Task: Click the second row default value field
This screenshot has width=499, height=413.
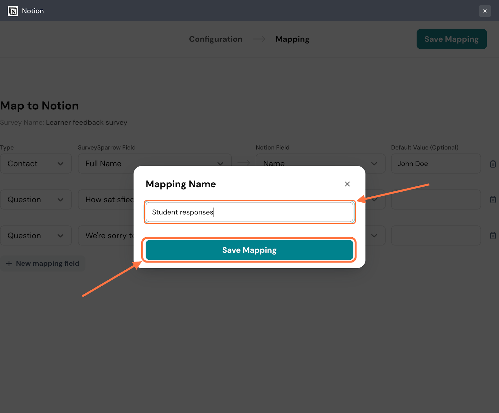Action: click(436, 199)
